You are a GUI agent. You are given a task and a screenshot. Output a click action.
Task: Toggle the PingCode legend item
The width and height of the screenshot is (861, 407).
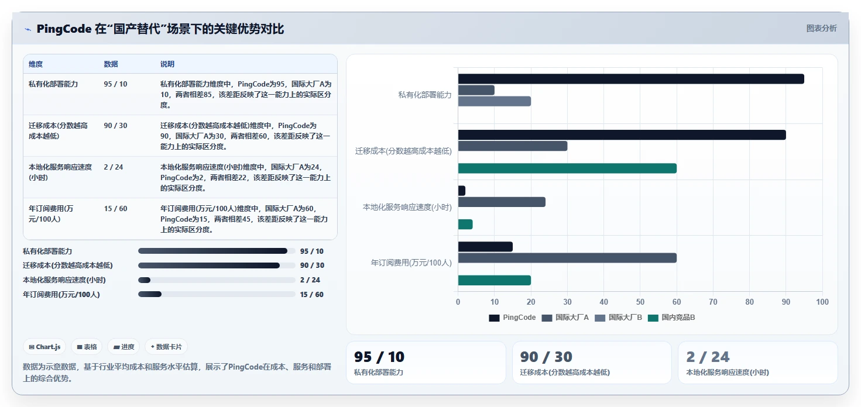[x=512, y=318]
